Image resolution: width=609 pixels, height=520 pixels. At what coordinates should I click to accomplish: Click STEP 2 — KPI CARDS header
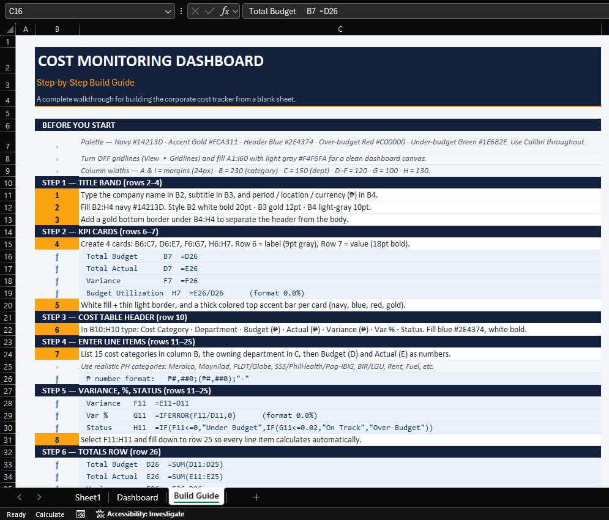click(318, 232)
